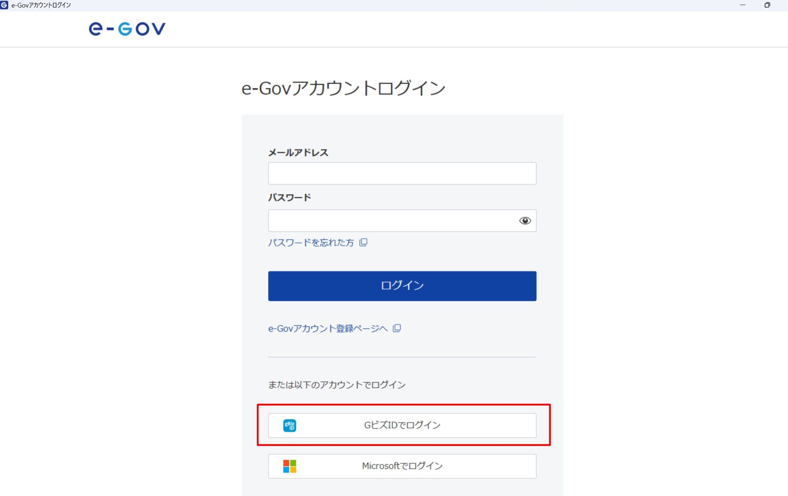Minimize the e-Gov login window
Image resolution: width=788 pixels, height=496 pixels.
[743, 5]
